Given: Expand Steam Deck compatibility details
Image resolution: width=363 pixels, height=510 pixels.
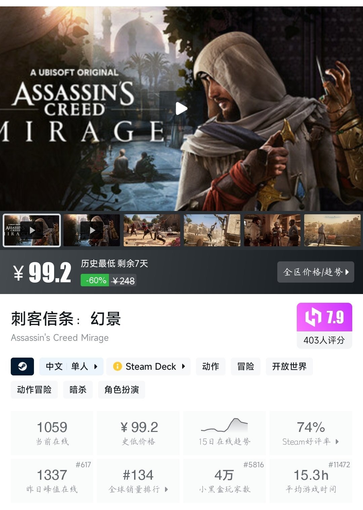Looking at the screenshot, I should pyautogui.click(x=149, y=366).
